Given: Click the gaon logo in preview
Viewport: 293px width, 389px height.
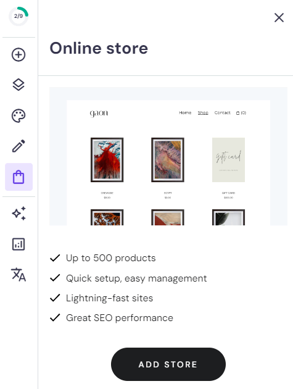Looking at the screenshot, I should 99,114.
